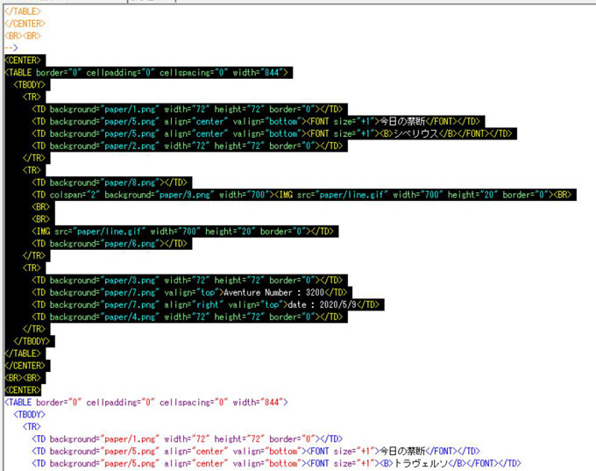Image resolution: width=596 pixels, height=471 pixels.
Task: Click the Aventure Number : 3200 text
Action: [x=285, y=292]
